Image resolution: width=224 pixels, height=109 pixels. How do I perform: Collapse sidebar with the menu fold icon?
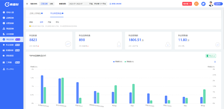click(x=27, y=4)
